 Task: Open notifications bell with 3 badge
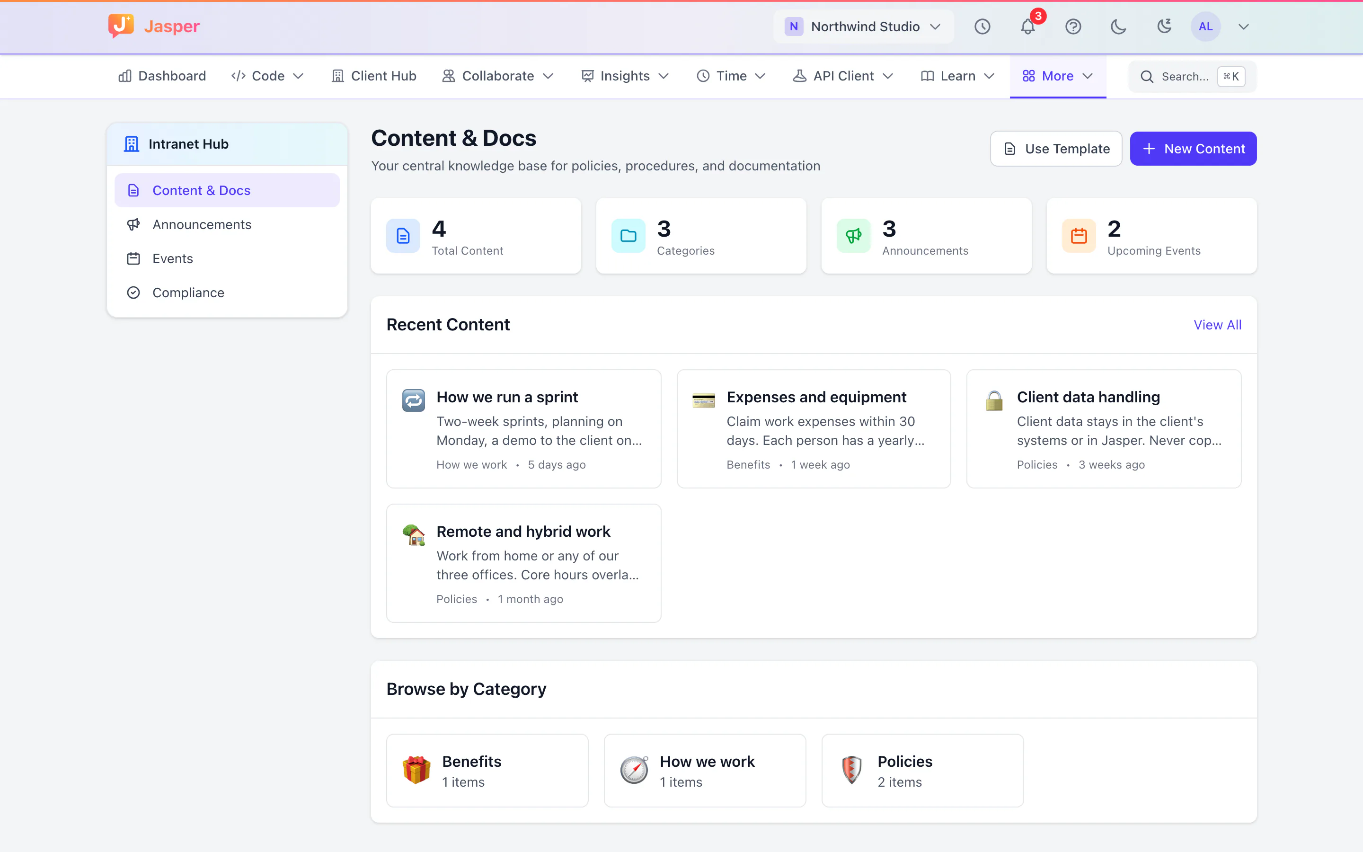point(1028,27)
